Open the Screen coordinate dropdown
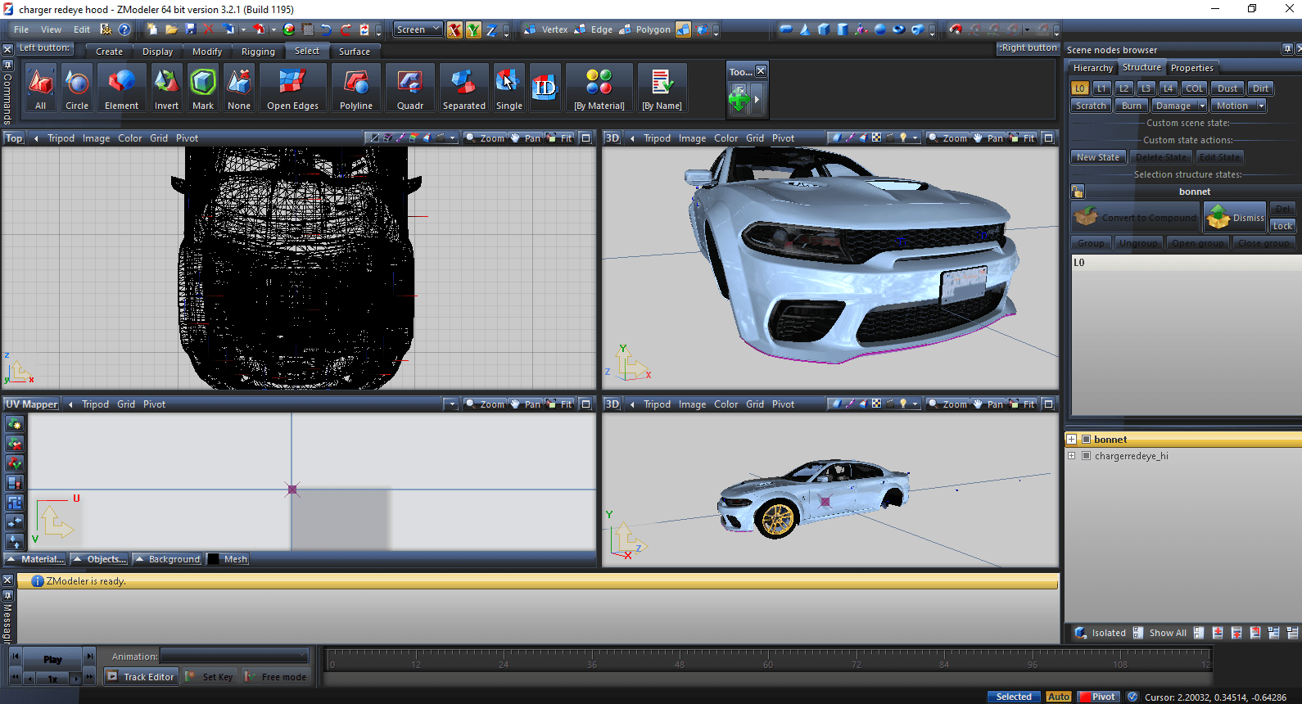1302x704 pixels. 418,29
